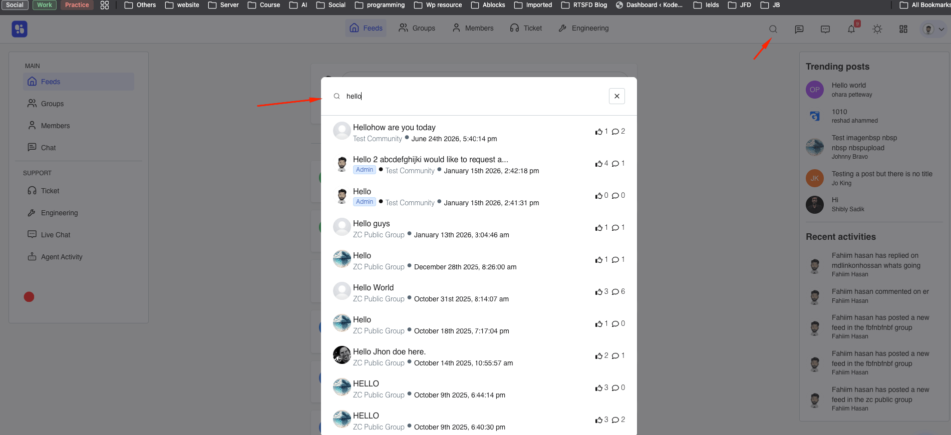This screenshot has width=951, height=435.
Task: Close the search dialog with X button
Action: (617, 96)
